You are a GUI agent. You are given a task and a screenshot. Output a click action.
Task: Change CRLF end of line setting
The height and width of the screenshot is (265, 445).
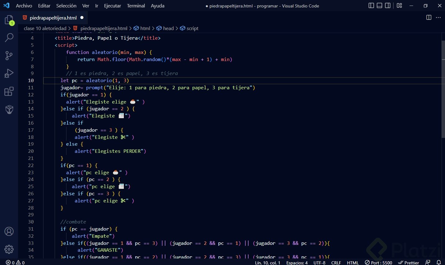click(x=336, y=263)
